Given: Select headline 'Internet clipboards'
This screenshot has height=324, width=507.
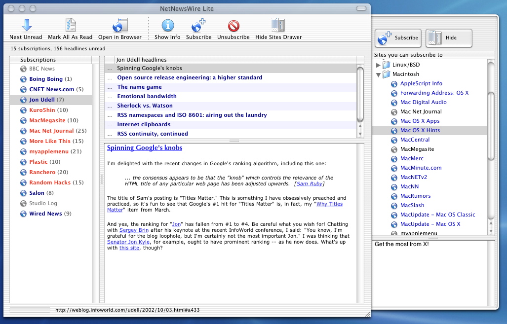Looking at the screenshot, I should [231, 124].
